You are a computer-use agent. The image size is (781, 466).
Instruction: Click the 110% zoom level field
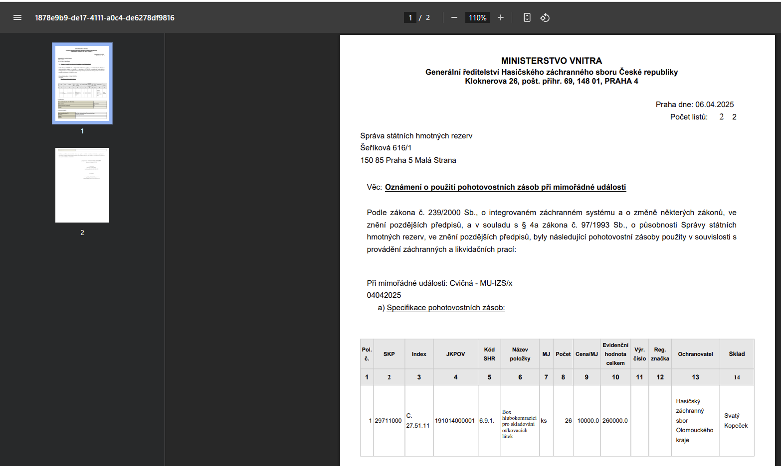[x=477, y=17]
